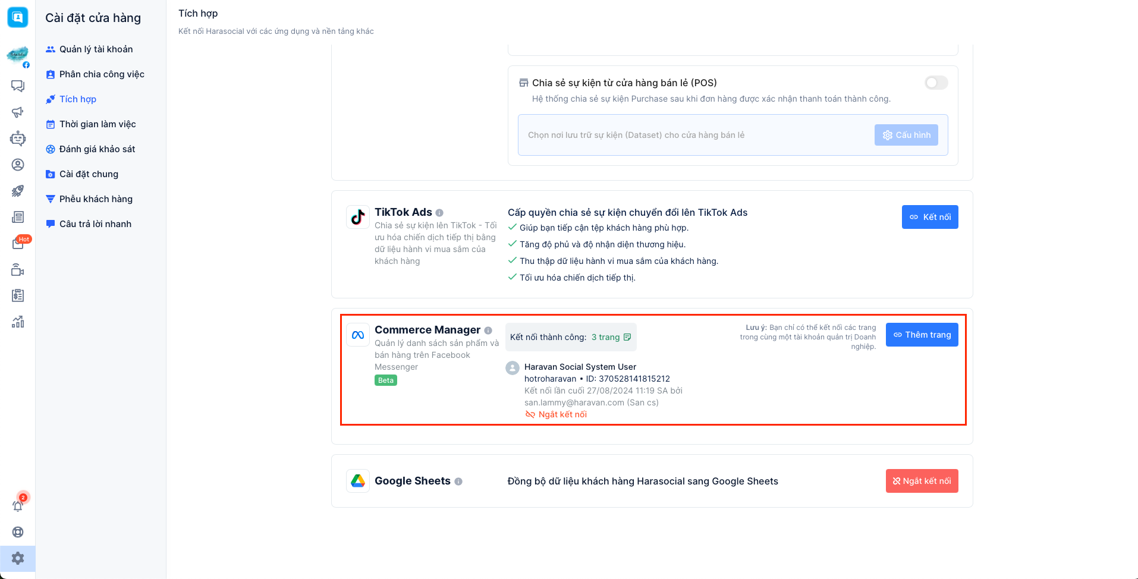
Task: Click the Google Sheets logo icon
Action: (358, 481)
